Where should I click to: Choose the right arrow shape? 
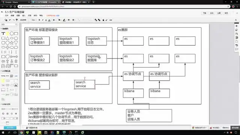[16, 57]
